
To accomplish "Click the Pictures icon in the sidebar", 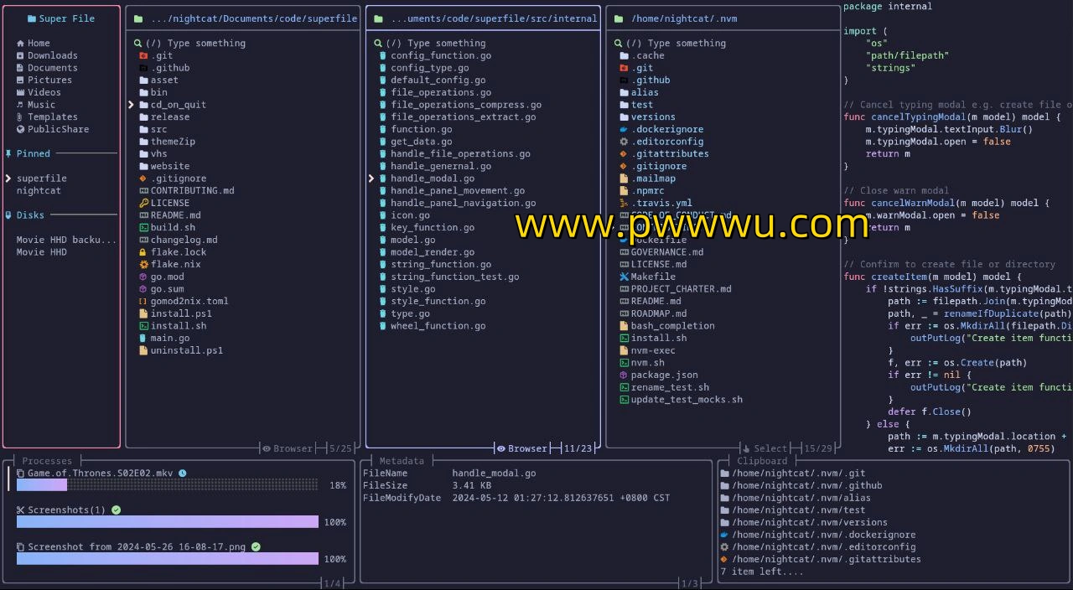I will (x=20, y=80).
